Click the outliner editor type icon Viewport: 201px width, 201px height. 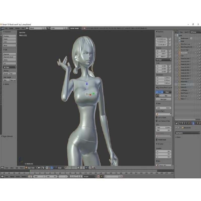pos(177,32)
